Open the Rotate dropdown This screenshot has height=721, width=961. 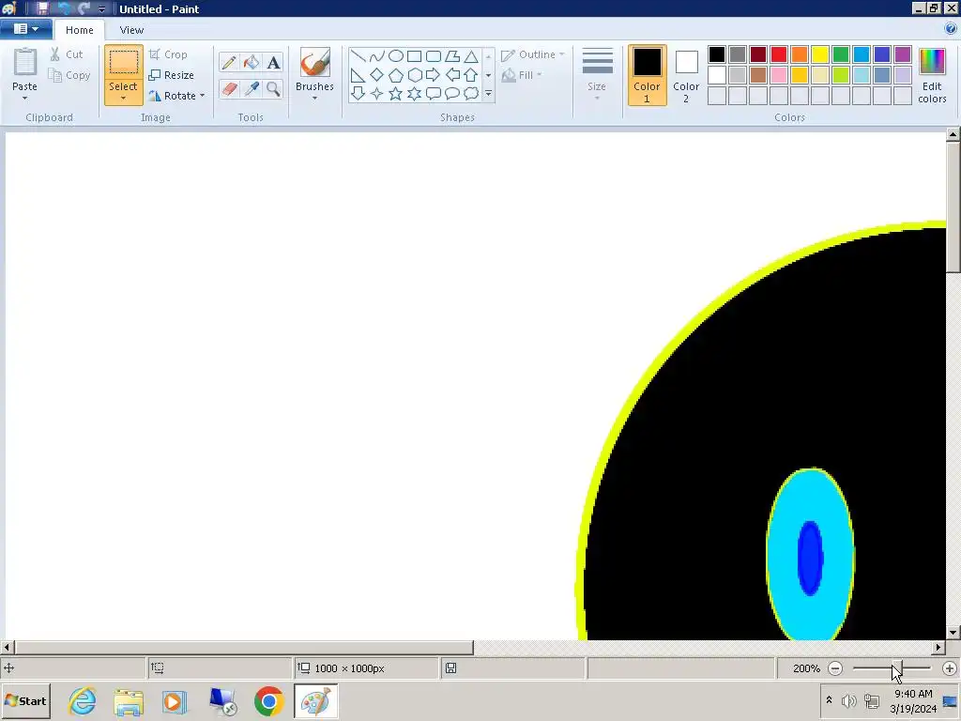pyautogui.click(x=175, y=96)
